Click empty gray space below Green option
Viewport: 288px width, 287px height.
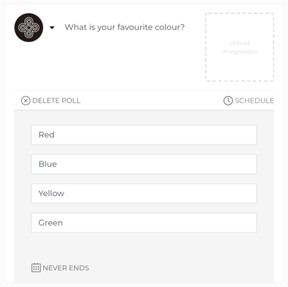click(144, 247)
